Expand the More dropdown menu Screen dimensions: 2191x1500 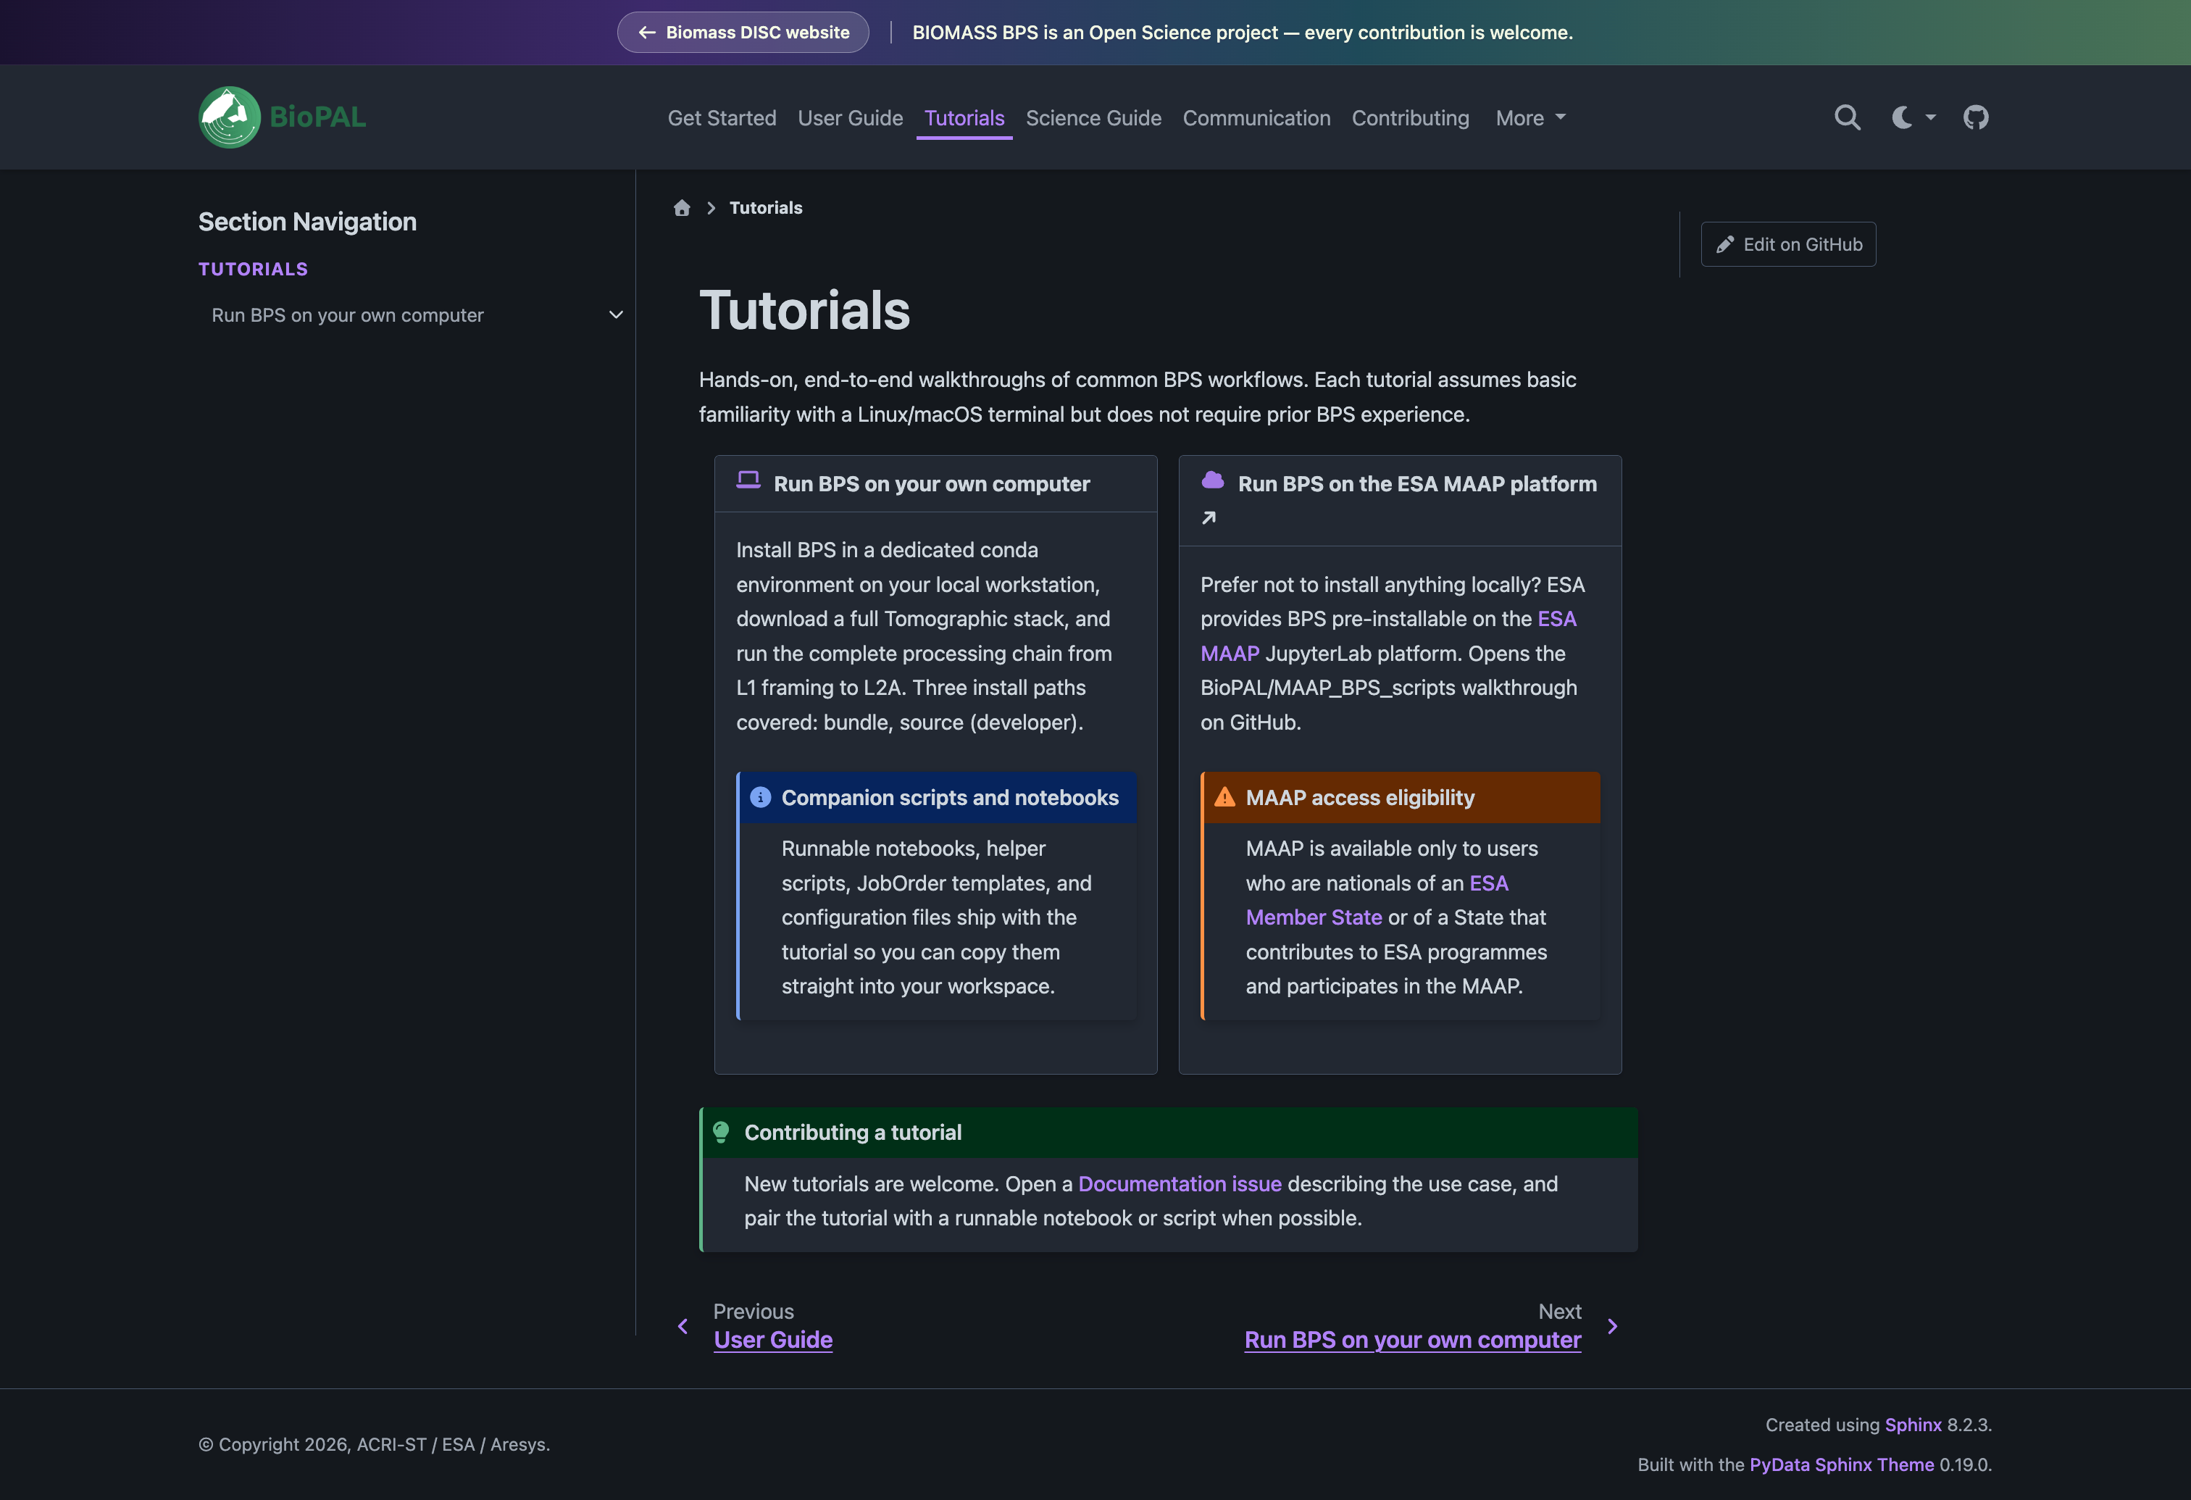coord(1530,118)
